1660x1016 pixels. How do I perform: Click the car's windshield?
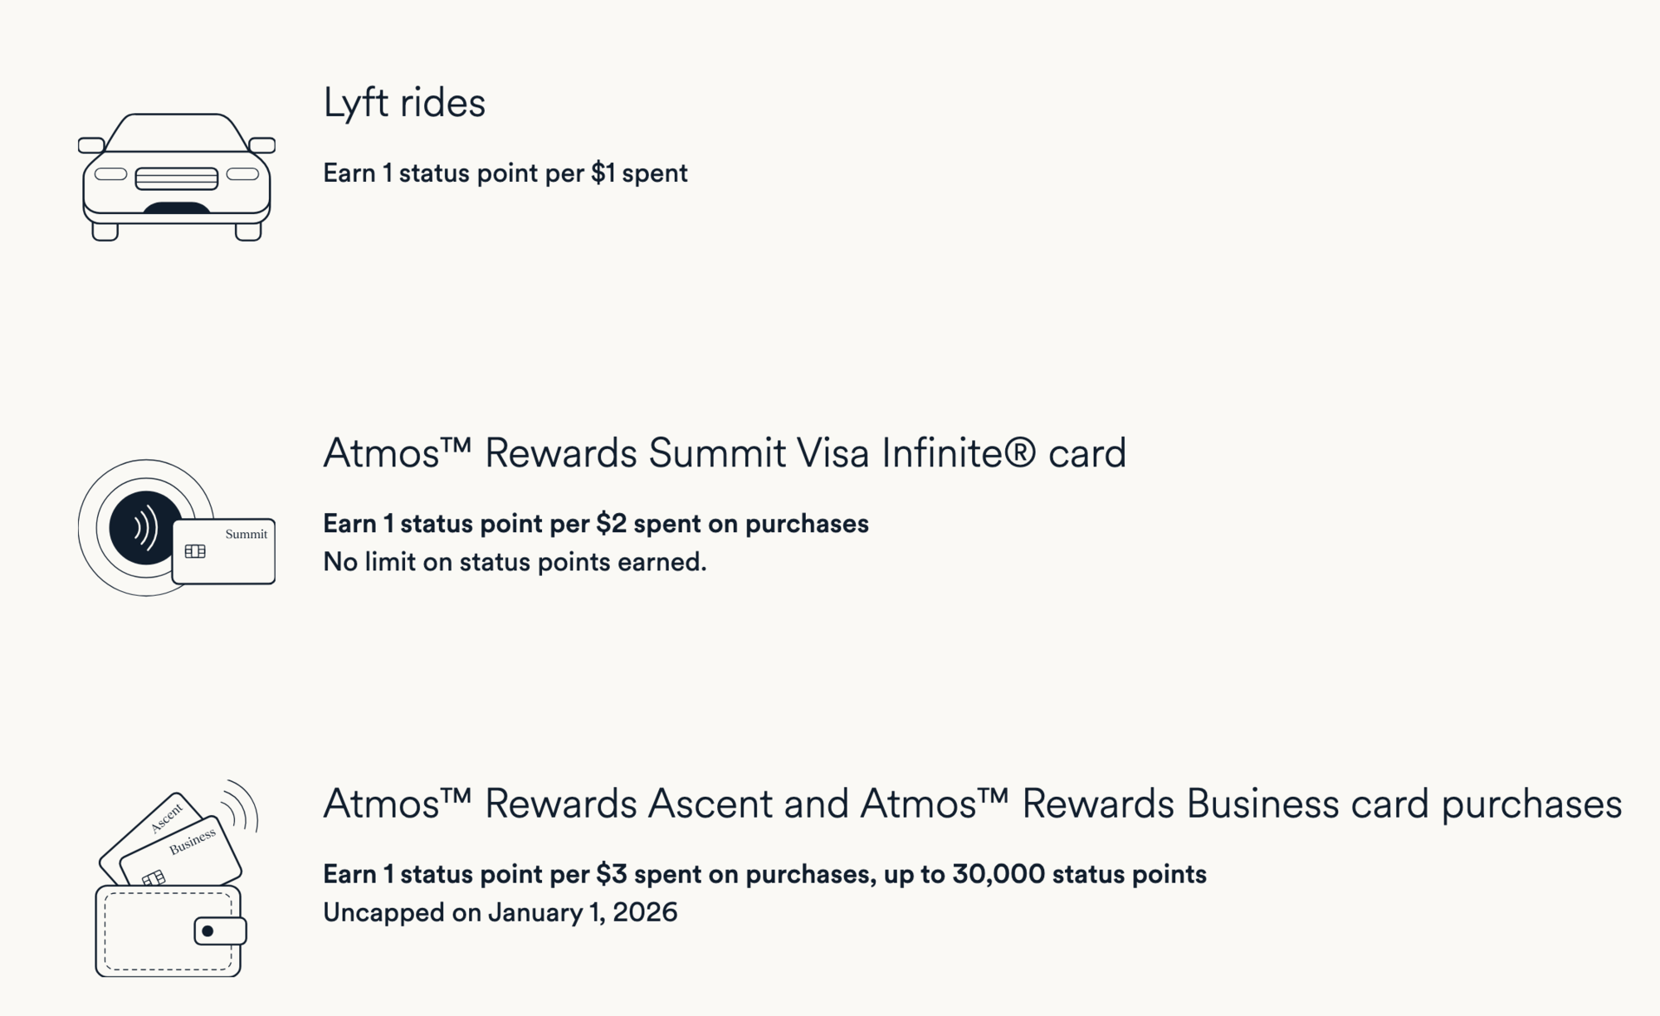[x=176, y=134]
